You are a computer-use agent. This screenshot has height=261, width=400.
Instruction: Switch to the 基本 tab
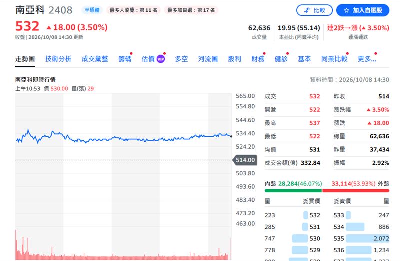click(304, 59)
